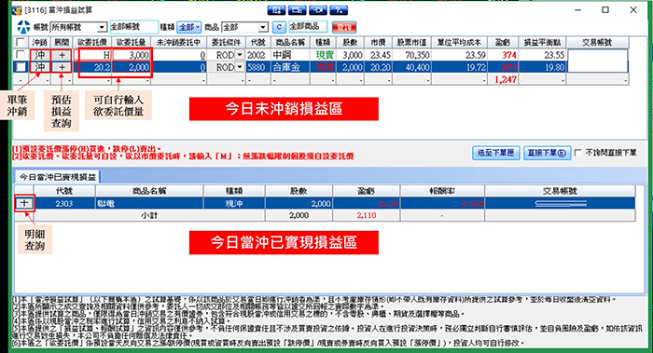Screen dimensions: 653x353
Task: Select the 今日當沖已實現損益 tab
Action: coord(58,177)
